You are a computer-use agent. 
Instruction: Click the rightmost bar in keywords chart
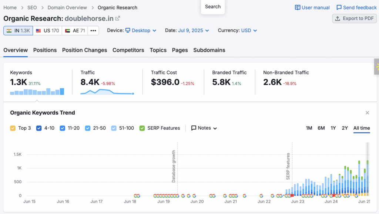click(x=368, y=178)
